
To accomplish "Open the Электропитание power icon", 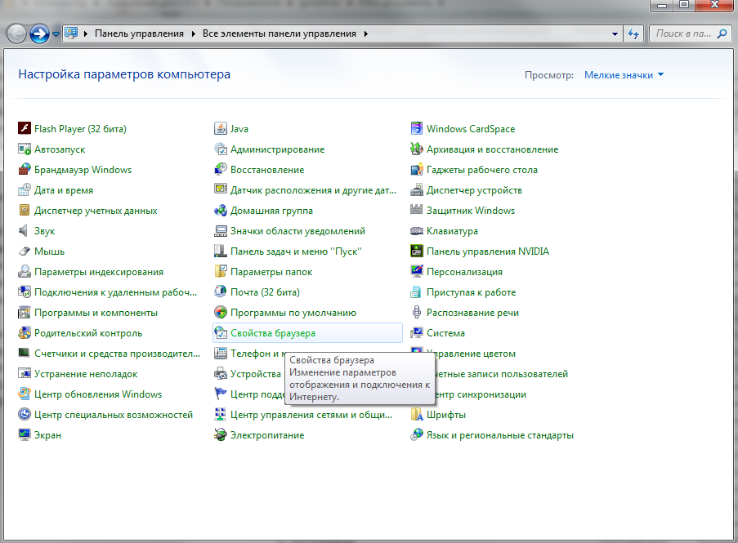I will pos(220,435).
